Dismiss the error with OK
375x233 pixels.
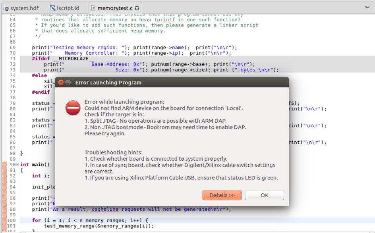coord(264,195)
